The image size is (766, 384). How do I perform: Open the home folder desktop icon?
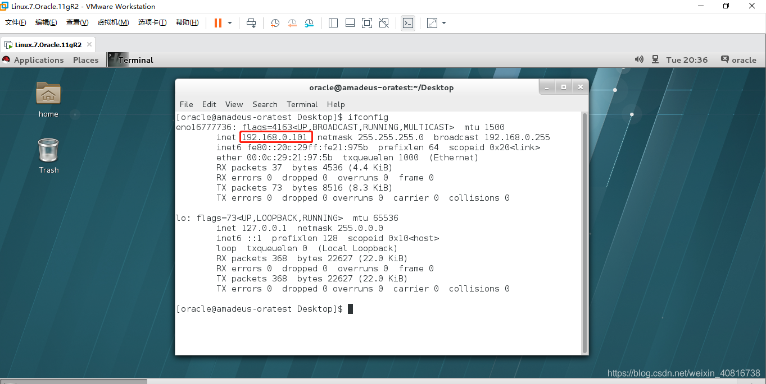[x=48, y=99]
